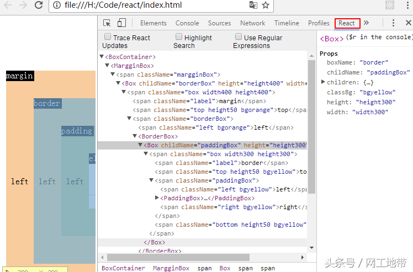Collapse the BorderBox component node
Screen dimensions: 413x272
click(x=135, y=136)
